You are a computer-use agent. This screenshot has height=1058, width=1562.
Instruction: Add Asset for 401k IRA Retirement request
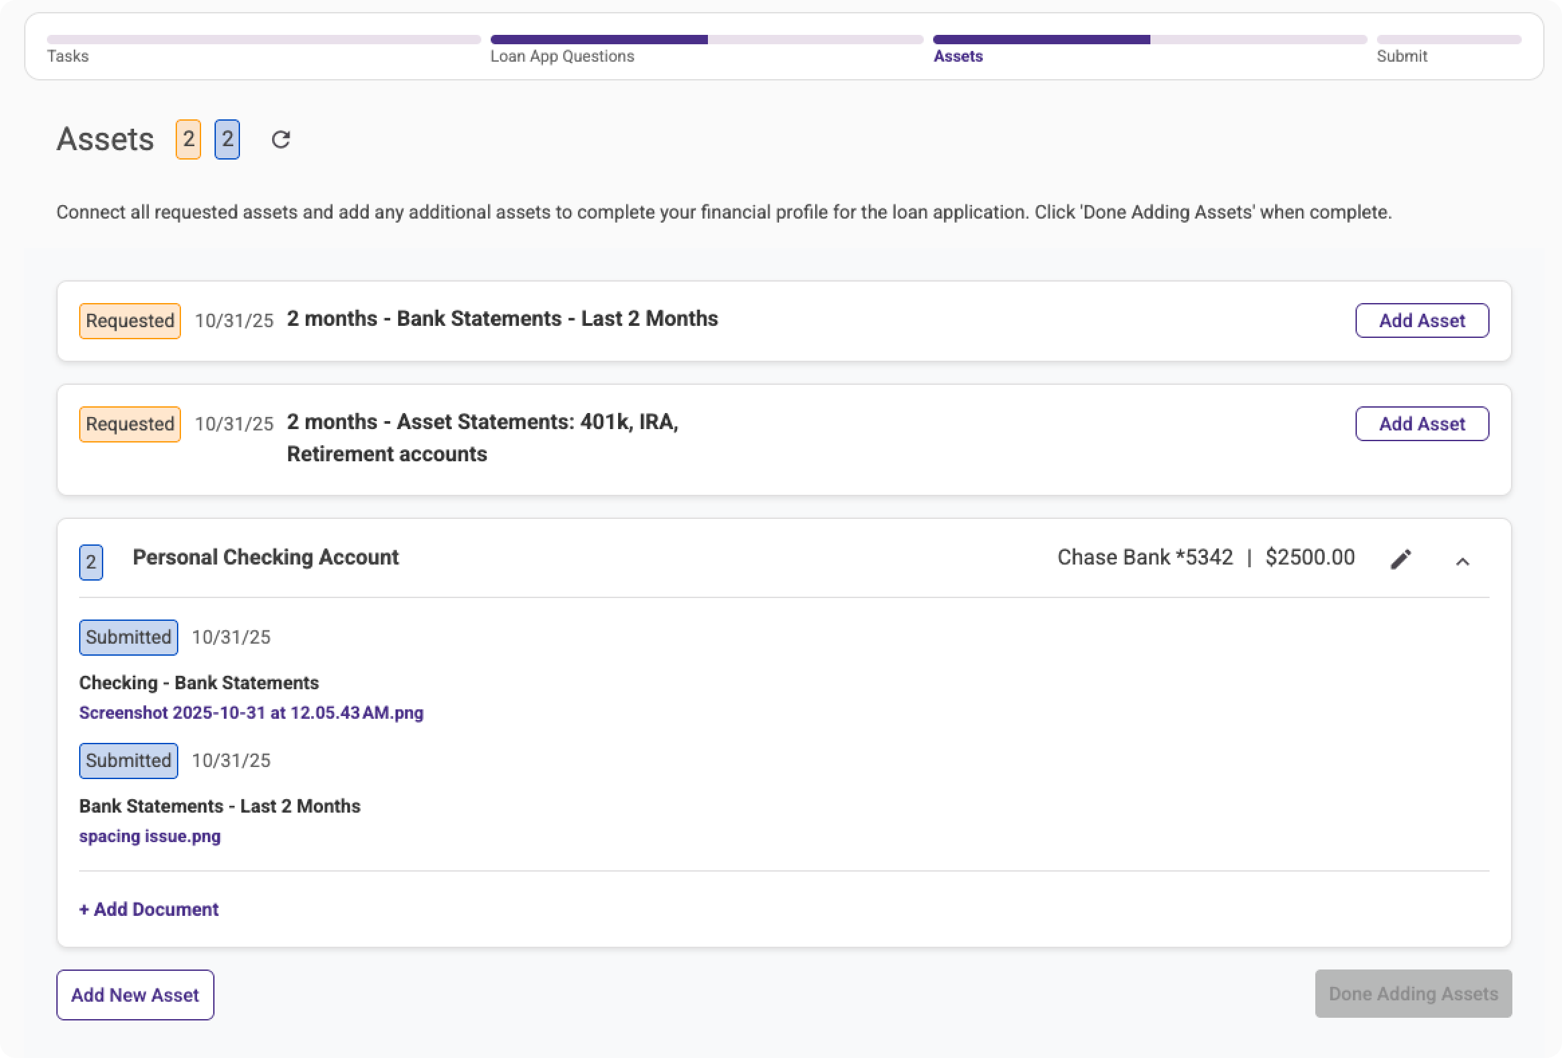(1421, 424)
